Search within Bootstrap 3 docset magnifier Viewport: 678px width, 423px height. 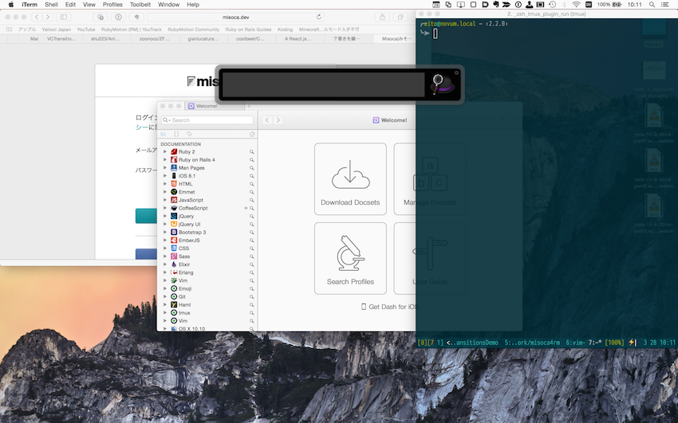click(x=251, y=233)
